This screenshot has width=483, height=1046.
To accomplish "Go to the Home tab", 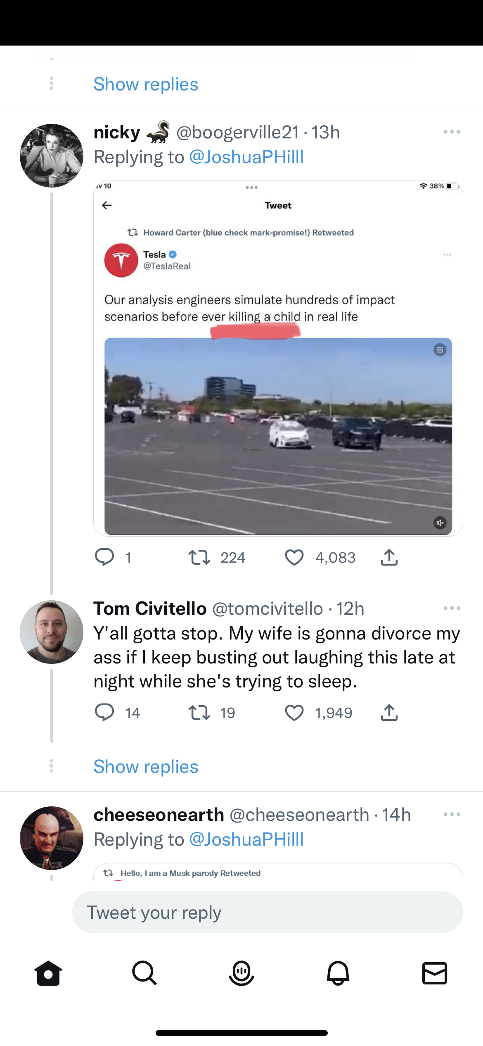I will click(48, 973).
